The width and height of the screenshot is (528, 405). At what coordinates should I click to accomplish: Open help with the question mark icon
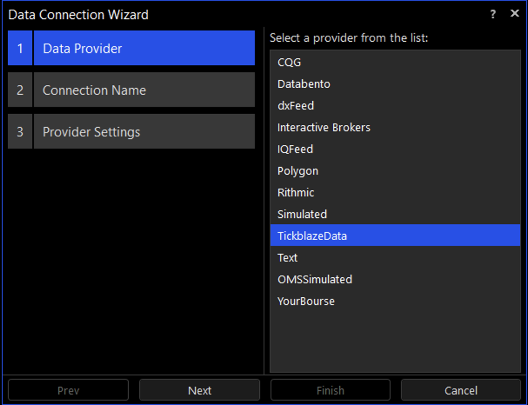click(493, 14)
